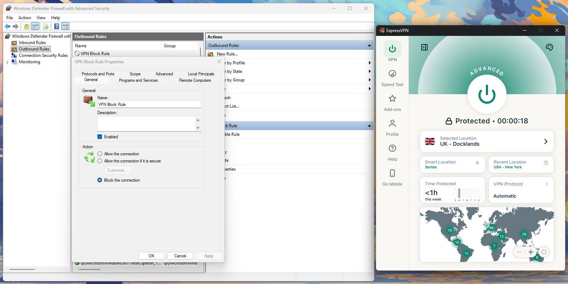Zoom in on the ExpressVPN map
Screen dimensions: 568x284
coord(531,252)
